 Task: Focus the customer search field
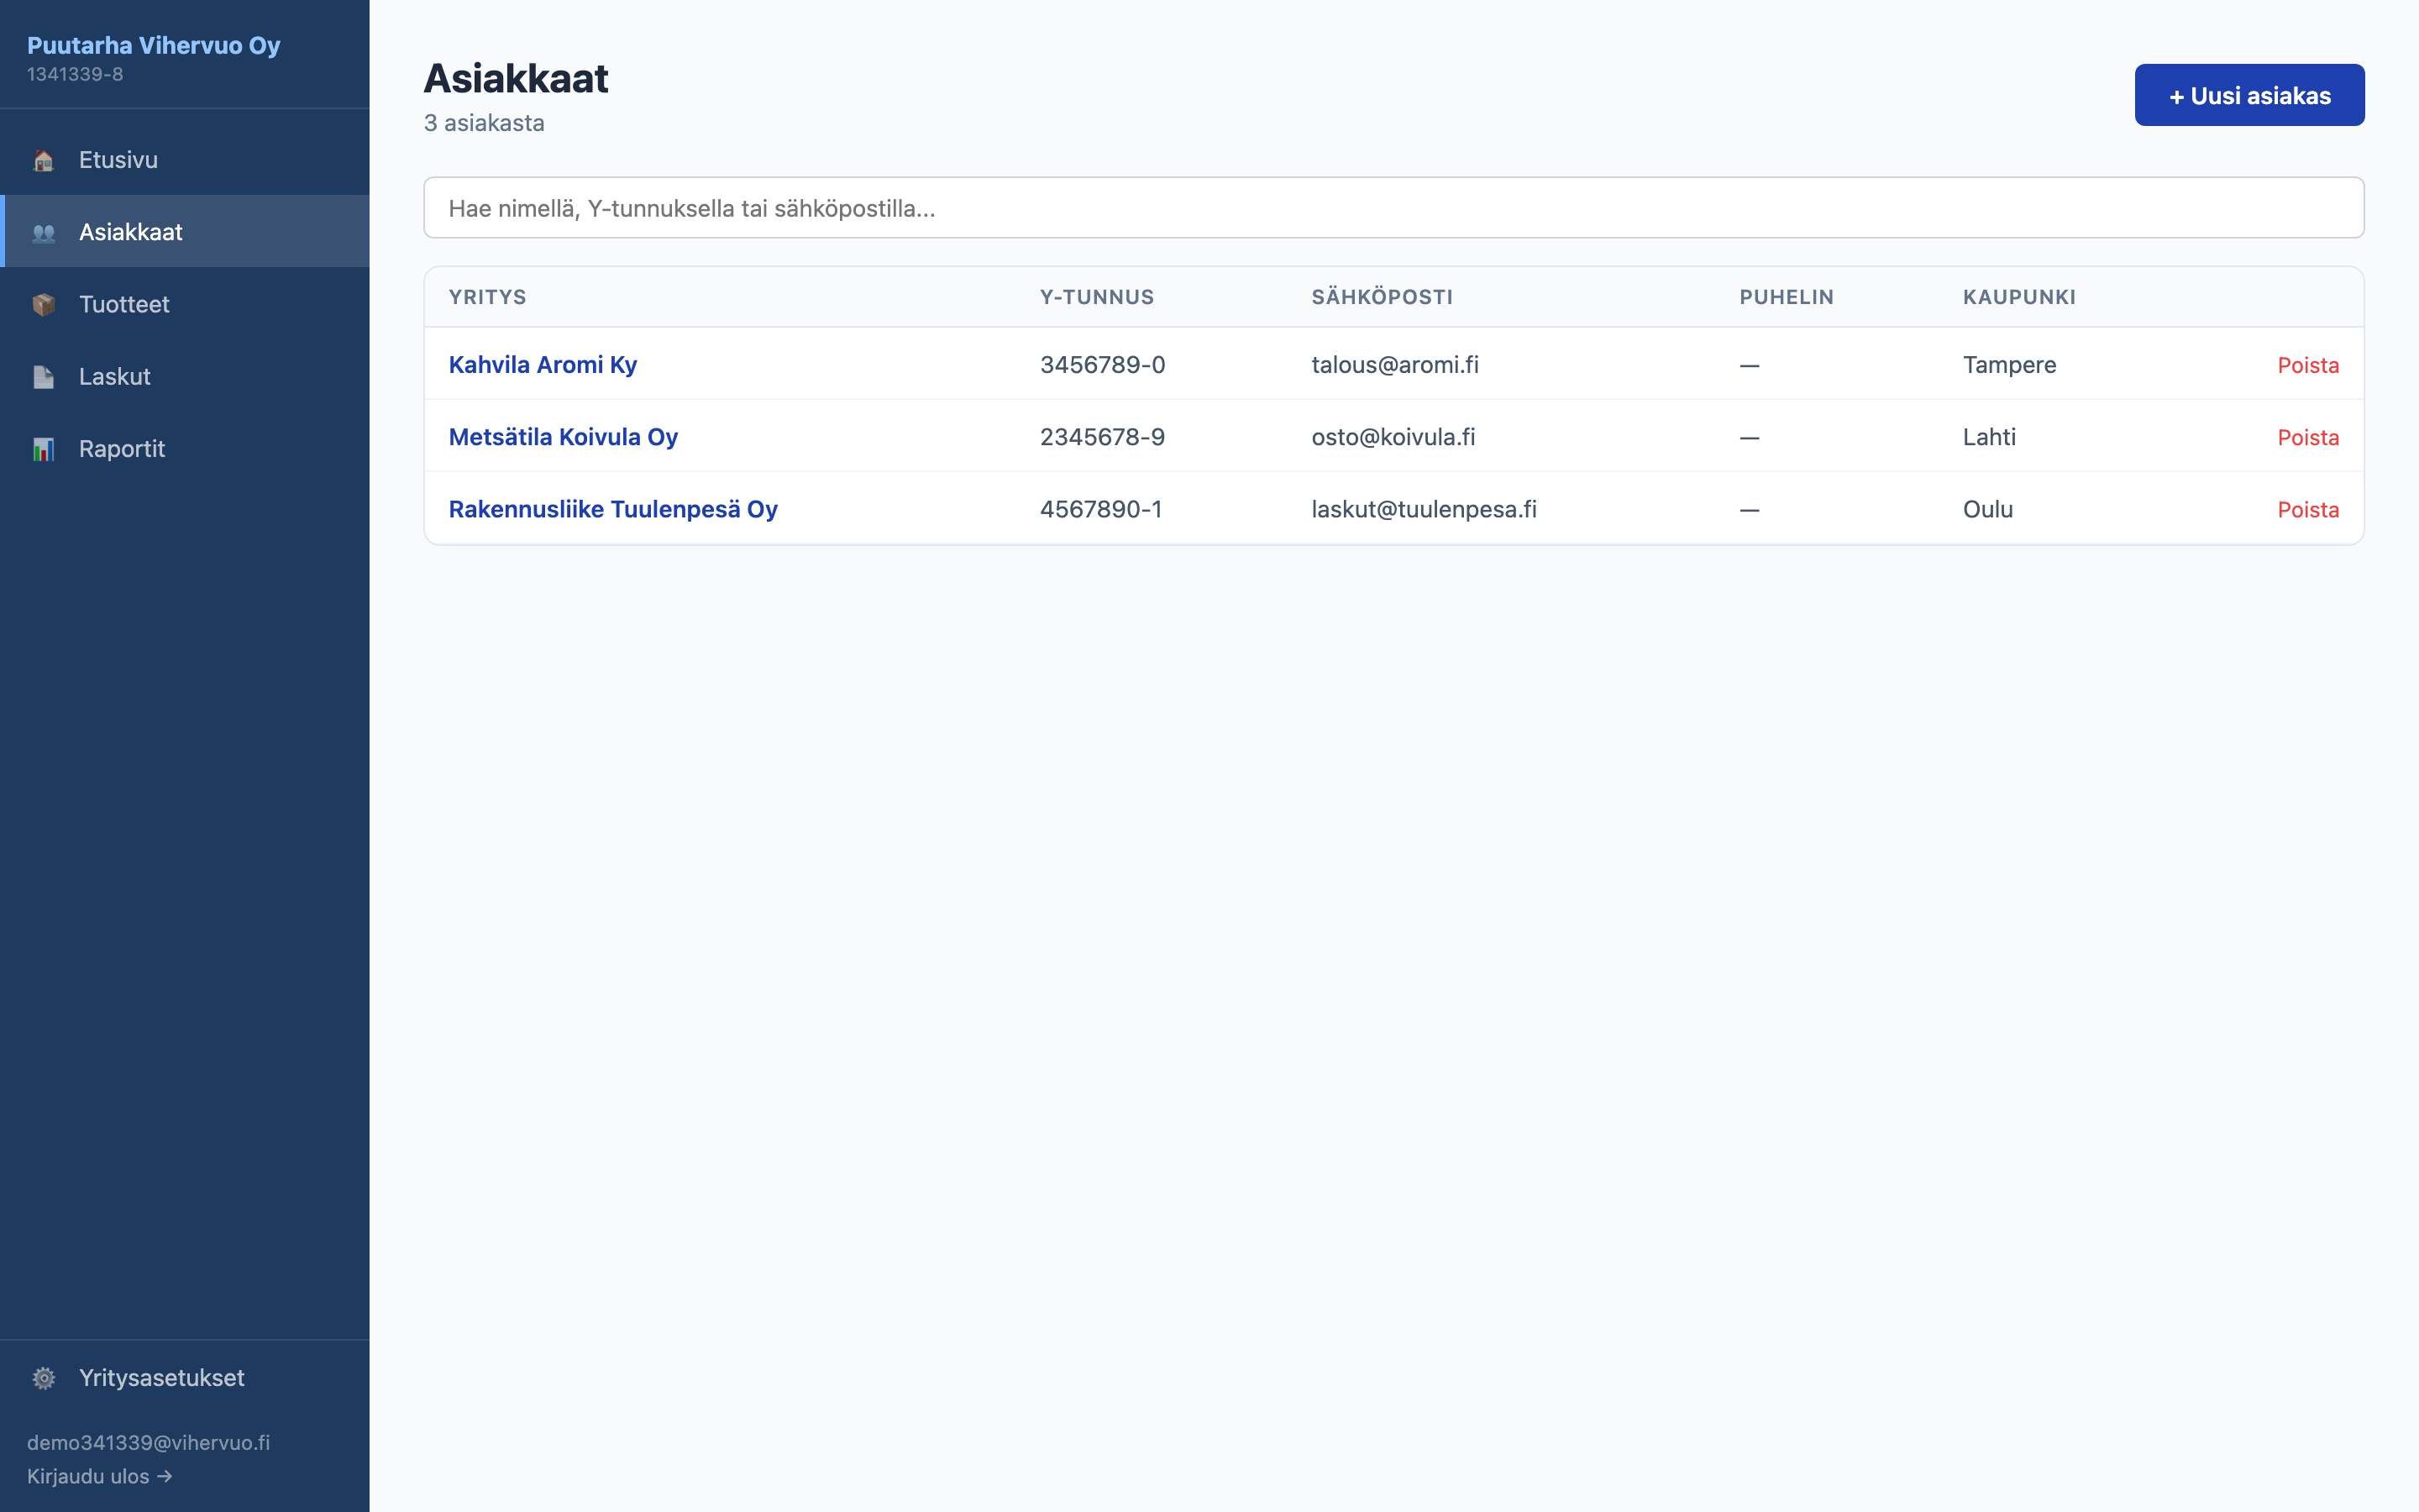[1393, 208]
